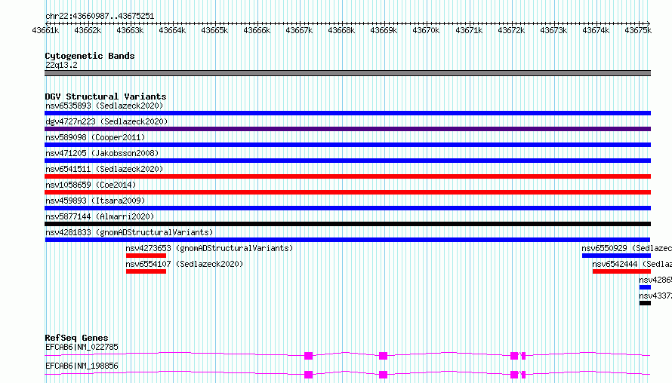
Task: Click the nsv5877144 (Almarri2020) label
Action: click(x=100, y=216)
